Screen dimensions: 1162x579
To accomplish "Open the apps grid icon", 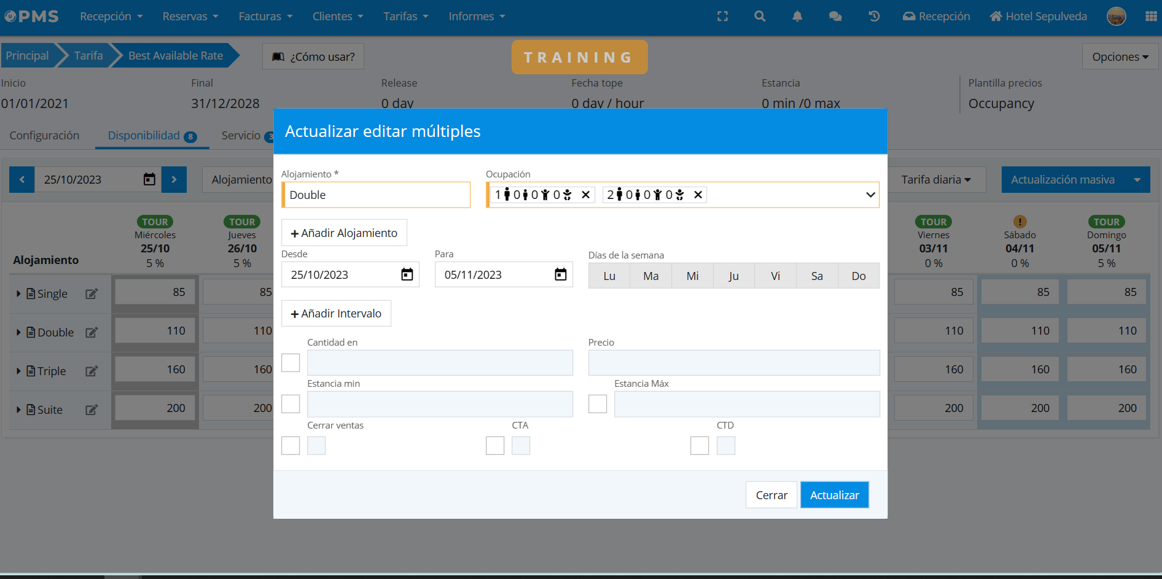I will pyautogui.click(x=1151, y=17).
